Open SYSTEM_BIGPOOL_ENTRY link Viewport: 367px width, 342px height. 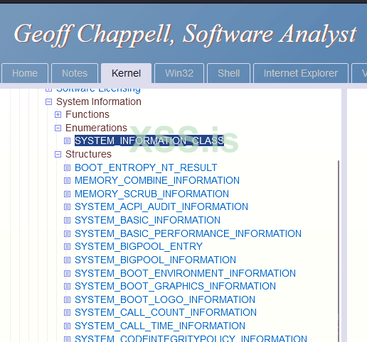click(139, 246)
